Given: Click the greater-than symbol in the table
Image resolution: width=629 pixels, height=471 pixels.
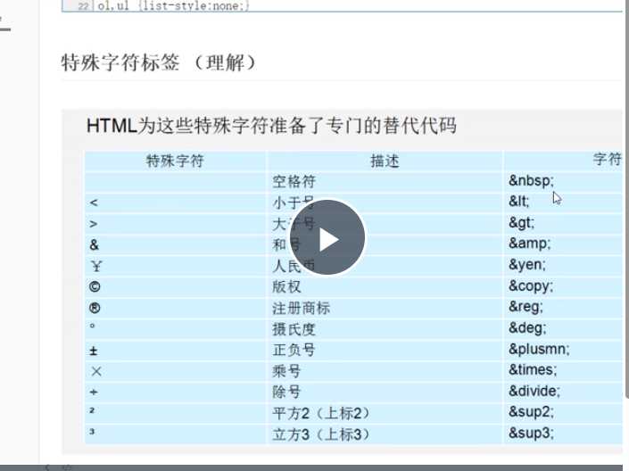Looking at the screenshot, I should pyautogui.click(x=94, y=224).
